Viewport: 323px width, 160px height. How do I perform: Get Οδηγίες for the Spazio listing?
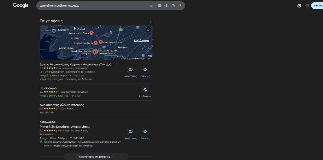tap(145, 72)
